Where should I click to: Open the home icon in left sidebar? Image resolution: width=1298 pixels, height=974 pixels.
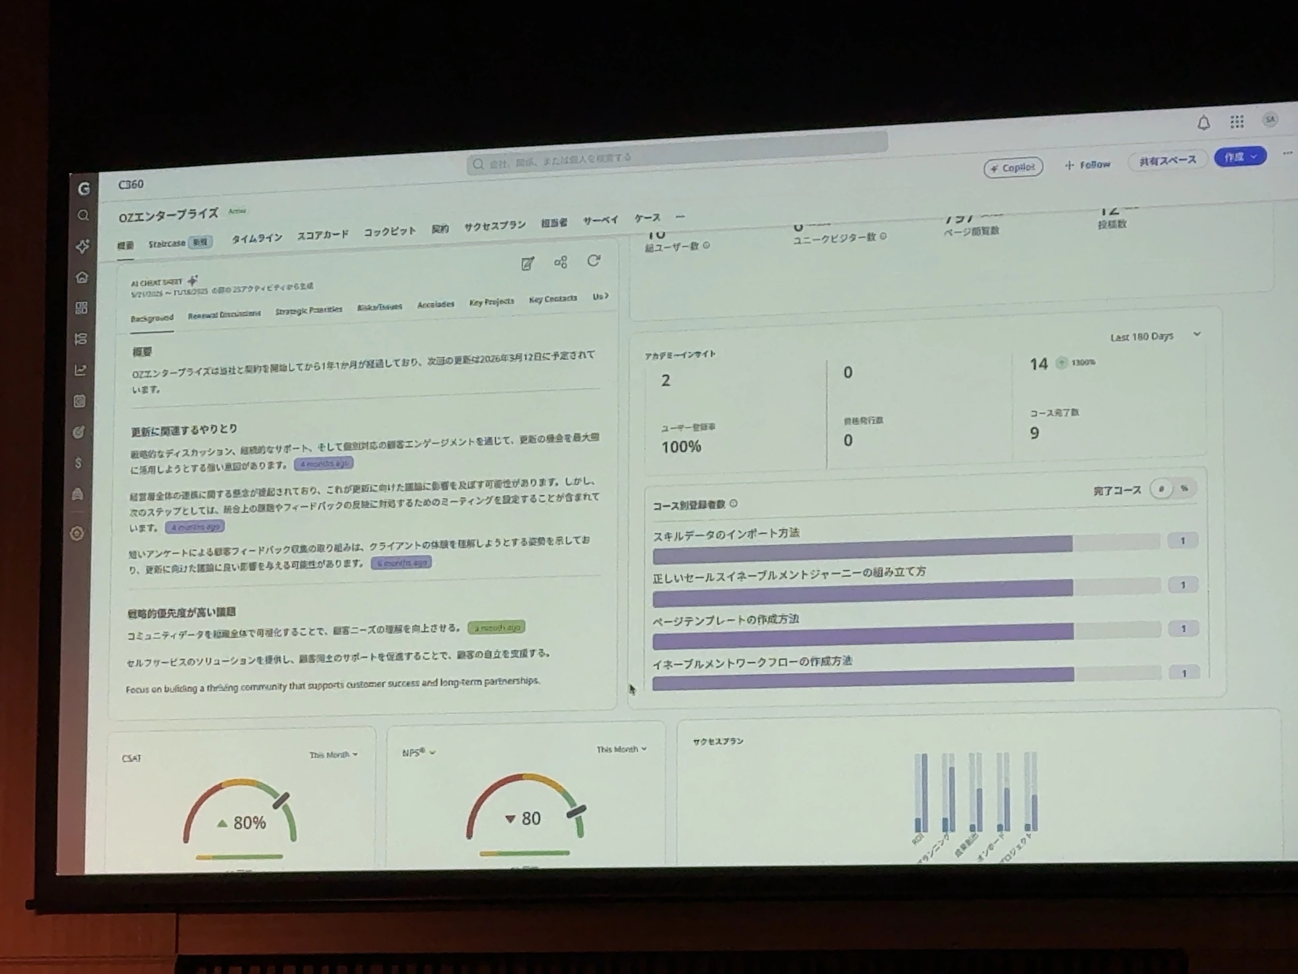click(82, 277)
